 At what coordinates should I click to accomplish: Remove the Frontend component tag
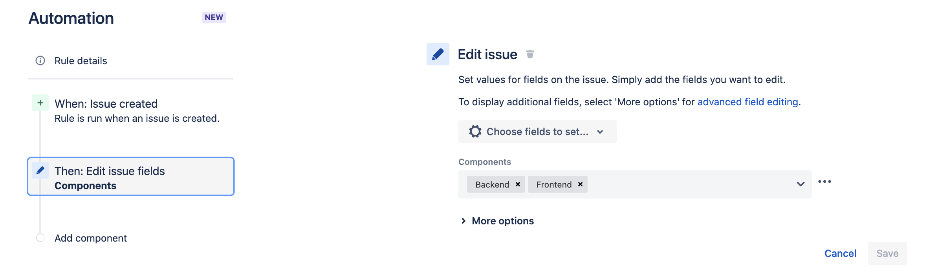[580, 184]
